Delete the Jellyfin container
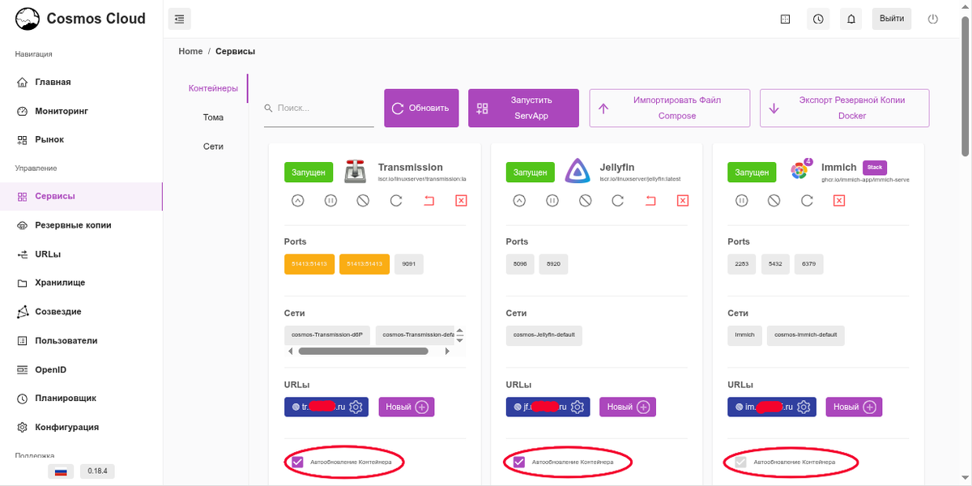Viewport: 972px width, 486px height. (683, 200)
